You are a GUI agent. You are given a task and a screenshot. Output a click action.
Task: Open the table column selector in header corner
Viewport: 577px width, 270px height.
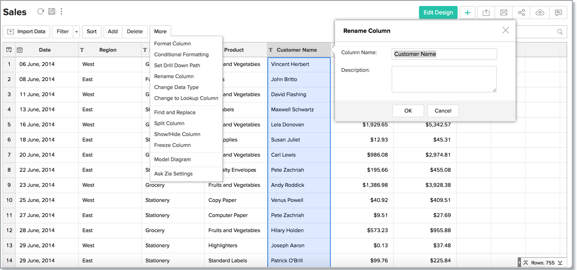pyautogui.click(x=9, y=50)
